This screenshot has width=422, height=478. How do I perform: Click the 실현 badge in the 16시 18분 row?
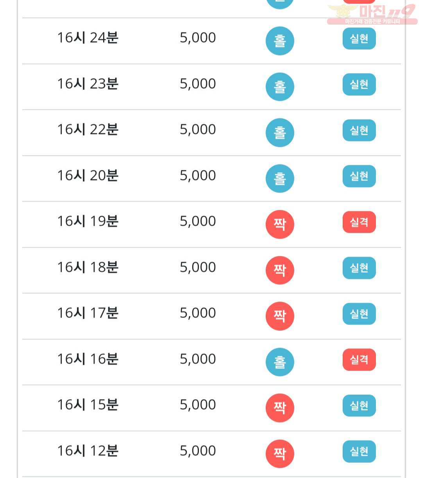(359, 268)
